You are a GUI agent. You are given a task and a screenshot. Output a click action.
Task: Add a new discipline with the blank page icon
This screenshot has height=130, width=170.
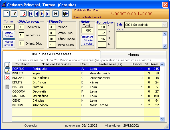coord(7,65)
